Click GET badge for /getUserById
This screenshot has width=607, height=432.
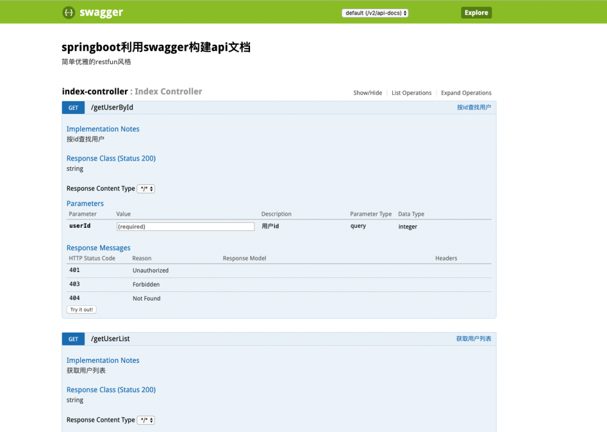point(73,108)
